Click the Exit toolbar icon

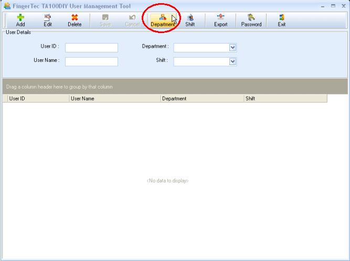(282, 20)
